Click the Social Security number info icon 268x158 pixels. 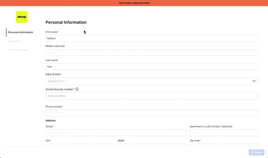[x=77, y=89]
